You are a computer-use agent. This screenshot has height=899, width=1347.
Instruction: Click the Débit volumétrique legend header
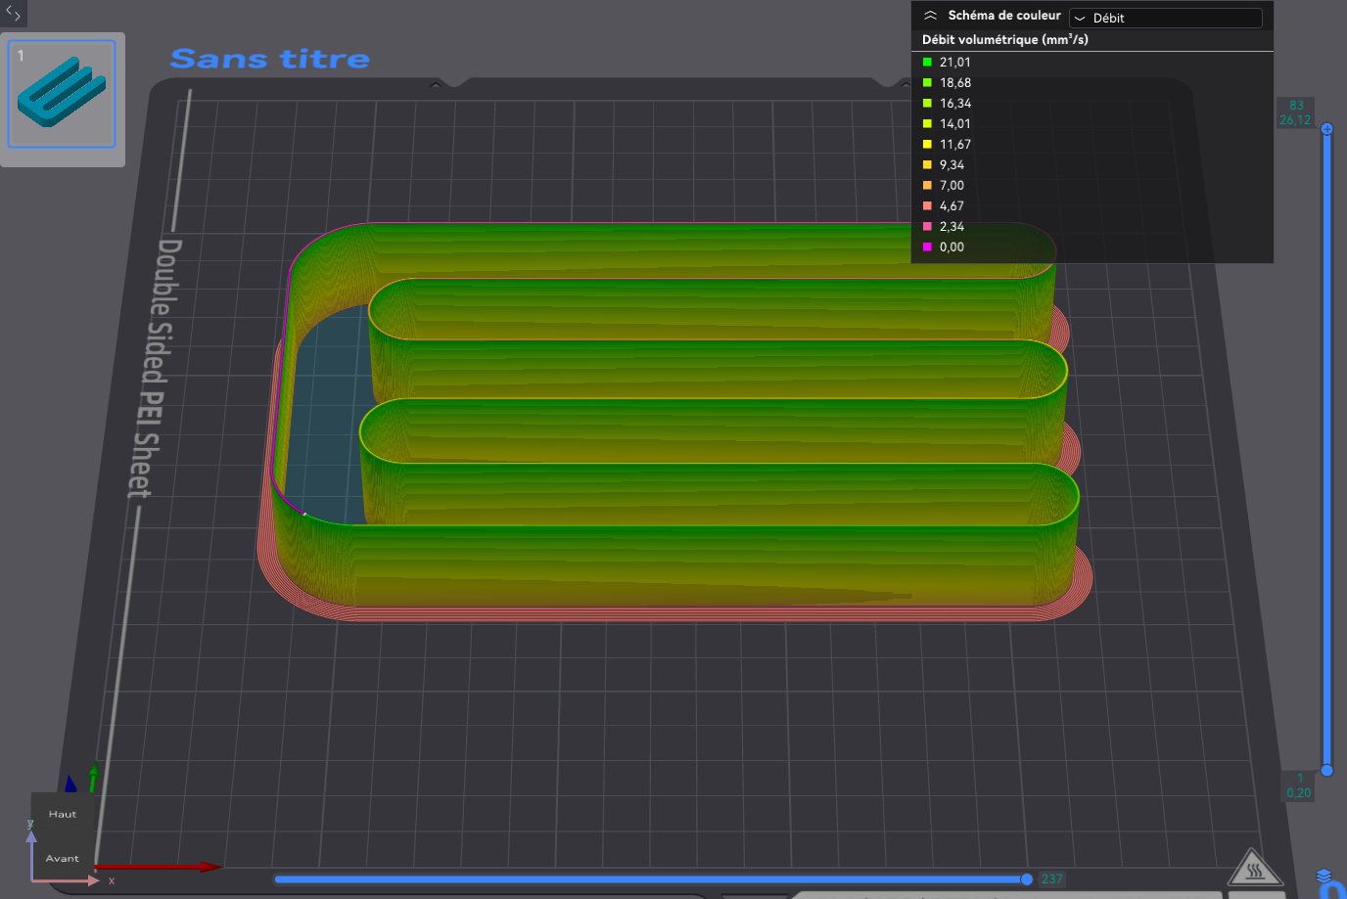(x=1004, y=40)
